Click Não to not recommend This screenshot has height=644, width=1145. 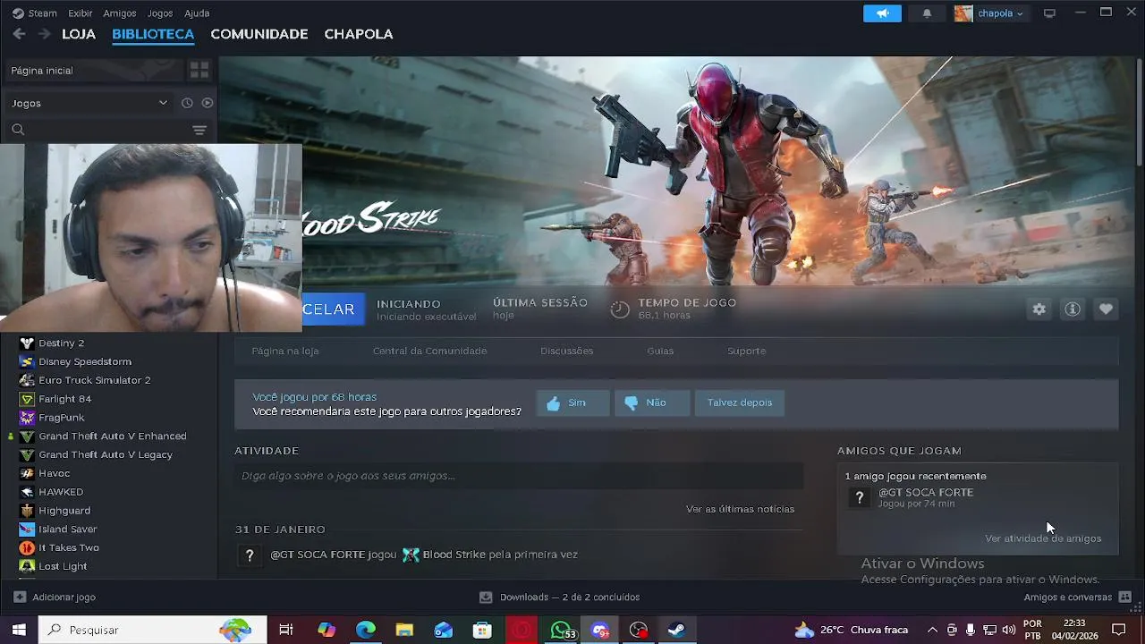[x=652, y=402]
